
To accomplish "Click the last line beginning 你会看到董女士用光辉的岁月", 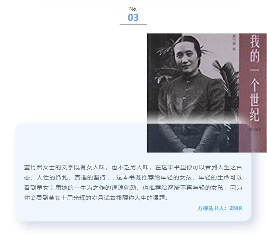I will (x=96, y=198).
